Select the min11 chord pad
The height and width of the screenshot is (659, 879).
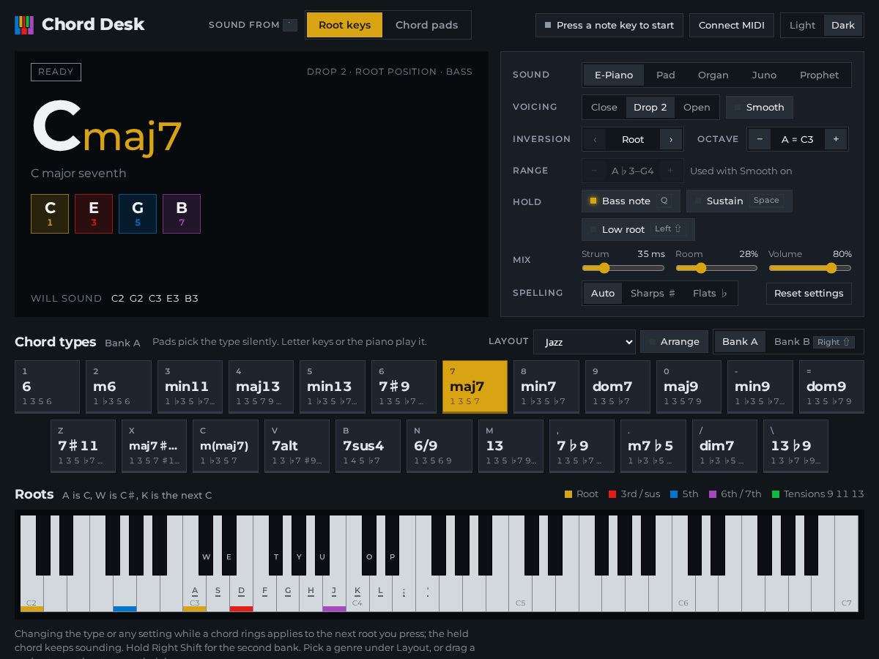click(189, 387)
